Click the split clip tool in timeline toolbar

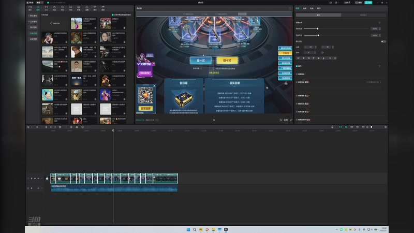point(45,127)
